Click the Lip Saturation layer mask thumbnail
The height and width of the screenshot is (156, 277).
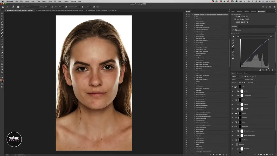point(242,96)
